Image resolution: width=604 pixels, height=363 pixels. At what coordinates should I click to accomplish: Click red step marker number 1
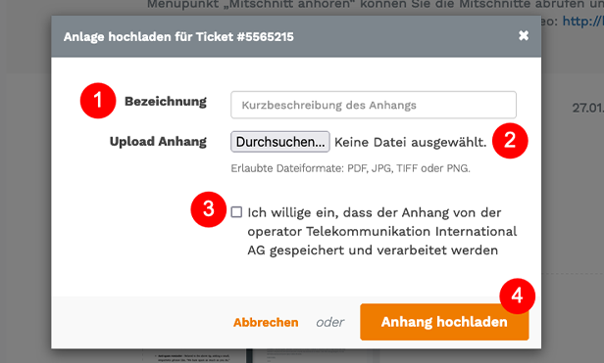tap(98, 101)
